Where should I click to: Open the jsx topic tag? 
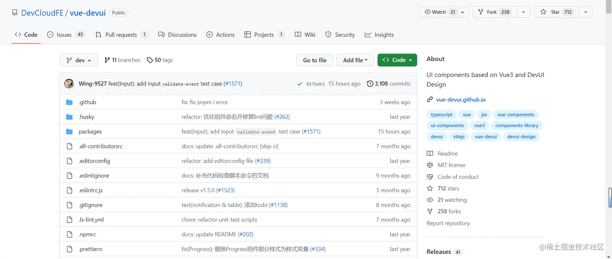click(484, 115)
